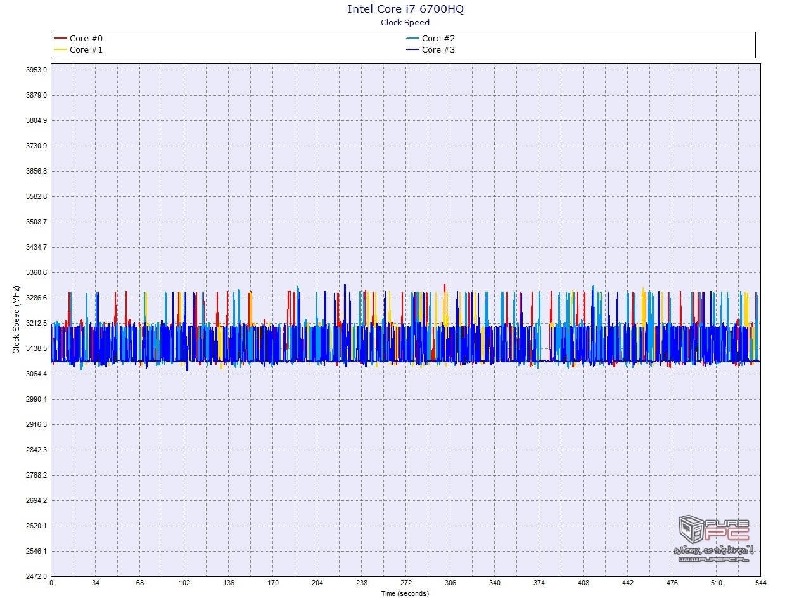Screen dimensions: 811x608
Task: Click the 204 tick on time axis
Action: pos(317,583)
